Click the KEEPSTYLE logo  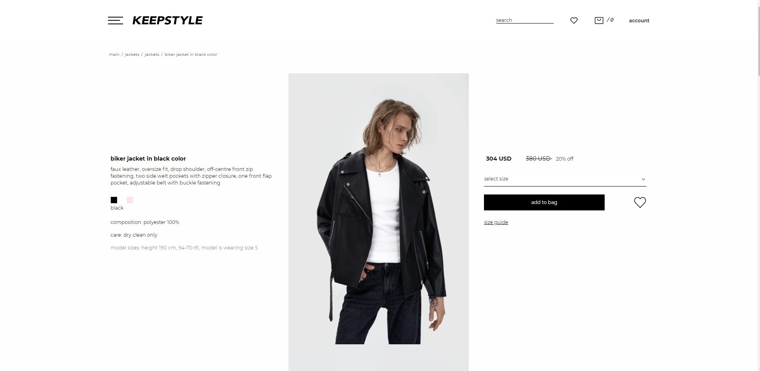pyautogui.click(x=167, y=20)
